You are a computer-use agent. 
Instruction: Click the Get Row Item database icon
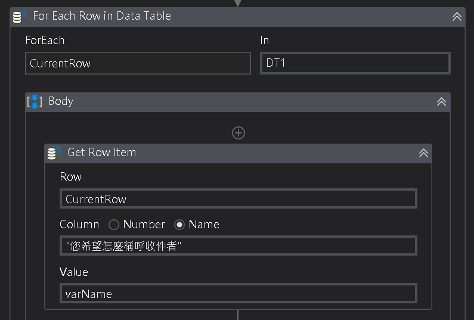coord(54,153)
